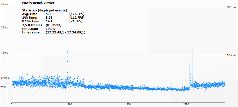Click the frames range (0 - 3512)

point(54,25)
